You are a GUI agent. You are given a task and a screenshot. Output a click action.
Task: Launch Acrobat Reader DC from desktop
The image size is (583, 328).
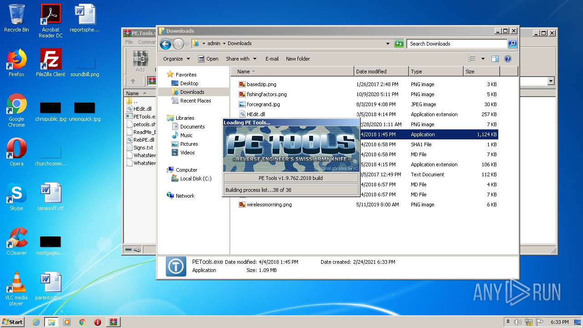51,20
